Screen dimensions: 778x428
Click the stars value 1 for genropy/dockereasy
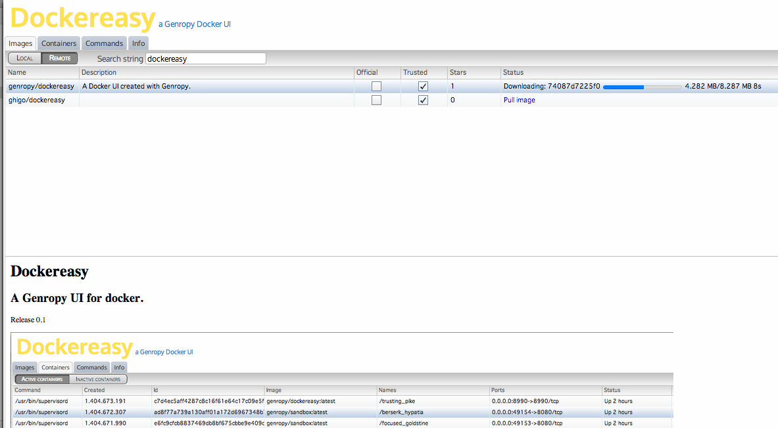[452, 86]
